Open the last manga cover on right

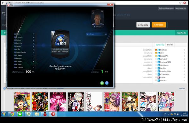point(166,102)
